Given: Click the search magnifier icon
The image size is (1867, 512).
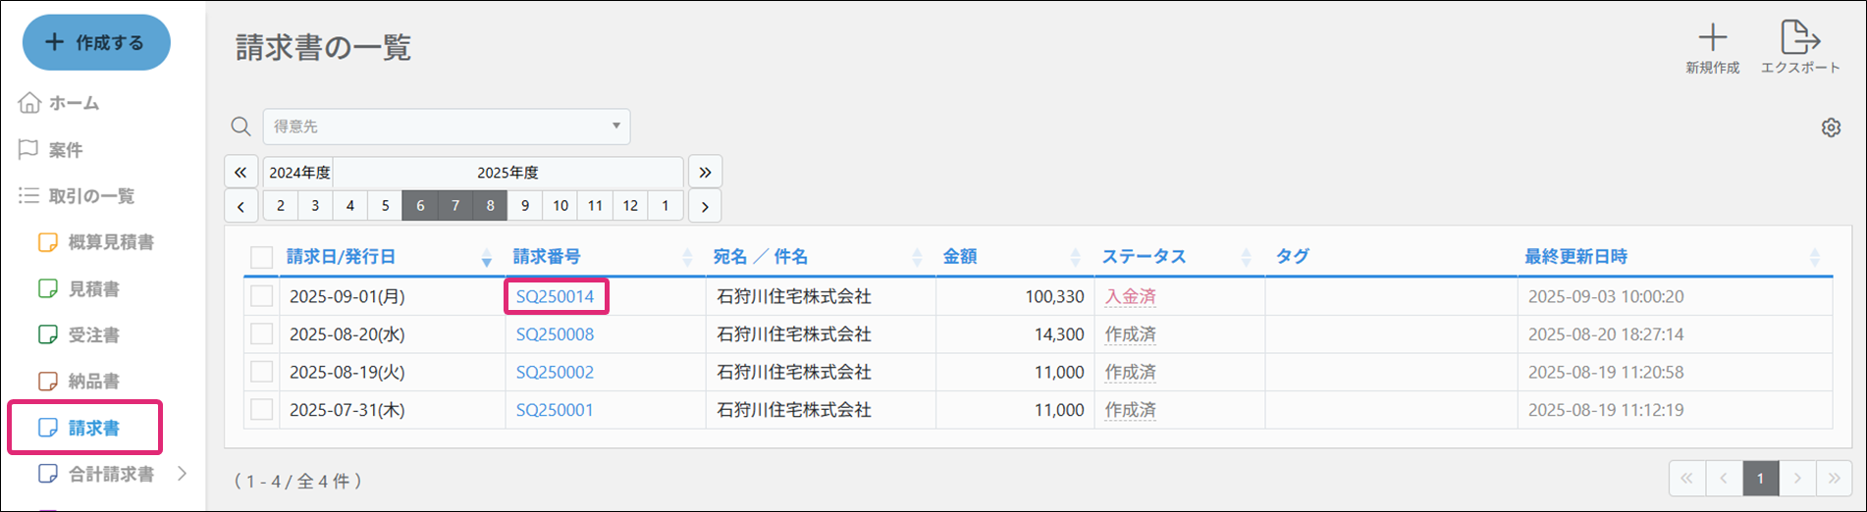Looking at the screenshot, I should coord(240,127).
